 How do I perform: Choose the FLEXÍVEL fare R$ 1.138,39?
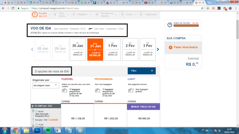pyautogui.click(x=78, y=118)
